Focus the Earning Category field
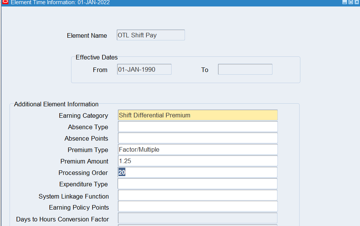 pyautogui.click(x=198, y=115)
